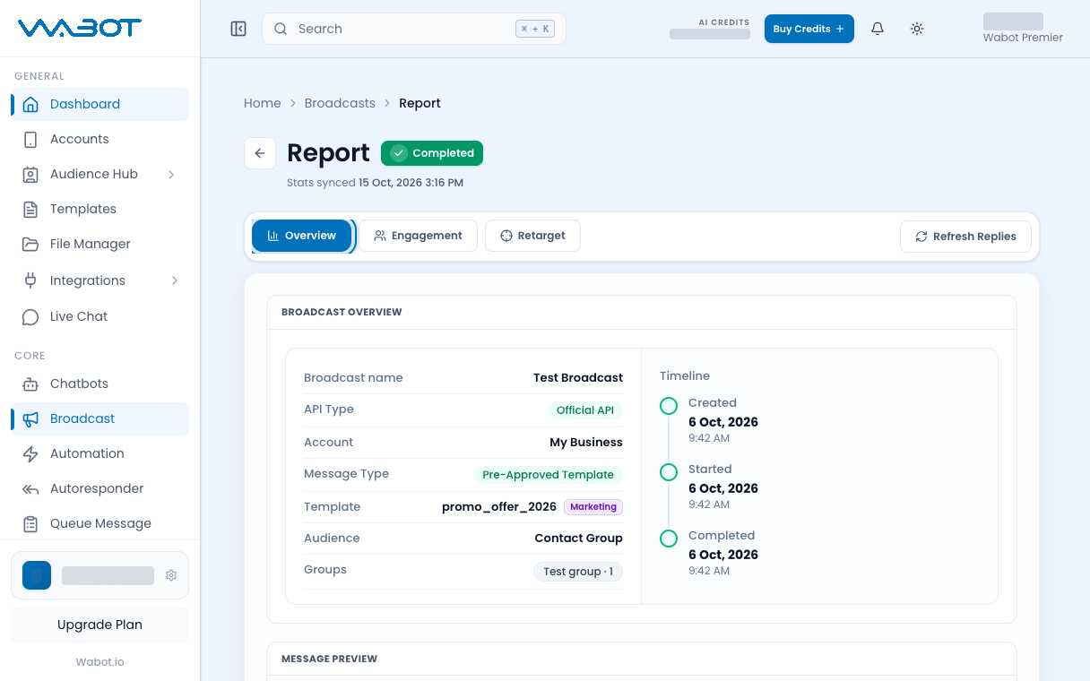1090x681 pixels.
Task: Click the promo_offer_2026 template name
Action: (499, 506)
